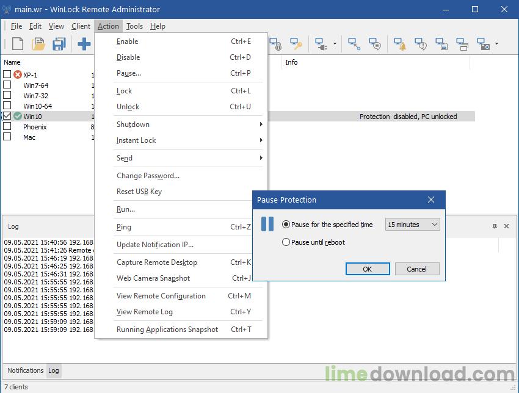
Task: Click the monitor with key toolbar icon
Action: point(296,44)
